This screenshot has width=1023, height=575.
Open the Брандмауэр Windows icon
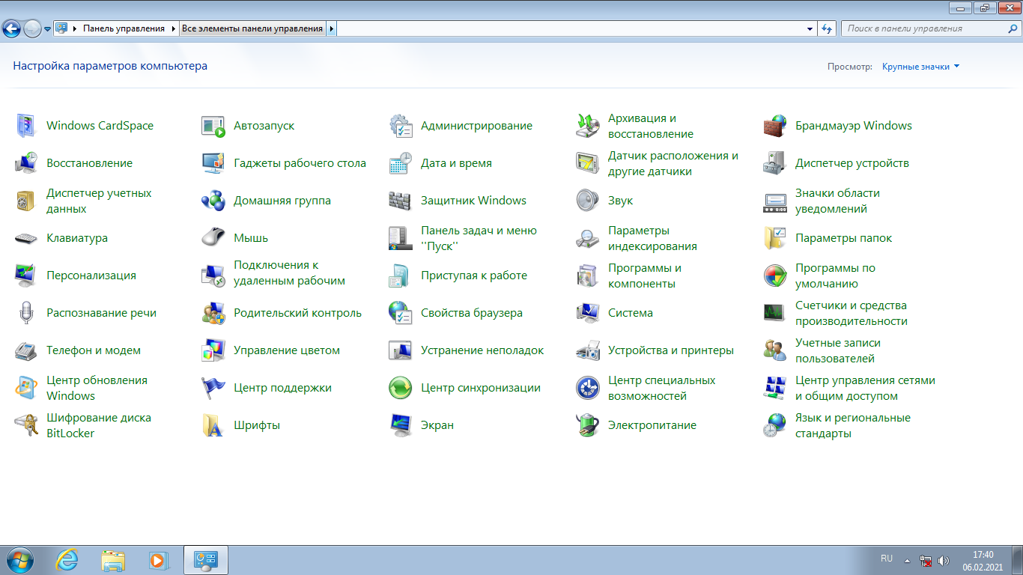coord(775,126)
